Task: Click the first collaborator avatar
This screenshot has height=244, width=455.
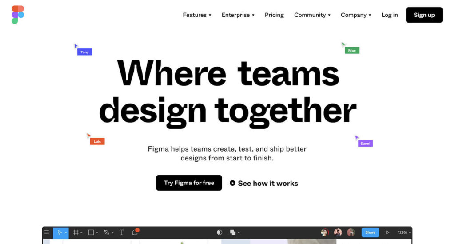Action: pyautogui.click(x=325, y=232)
